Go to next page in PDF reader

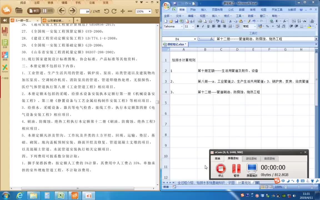point(72,11)
